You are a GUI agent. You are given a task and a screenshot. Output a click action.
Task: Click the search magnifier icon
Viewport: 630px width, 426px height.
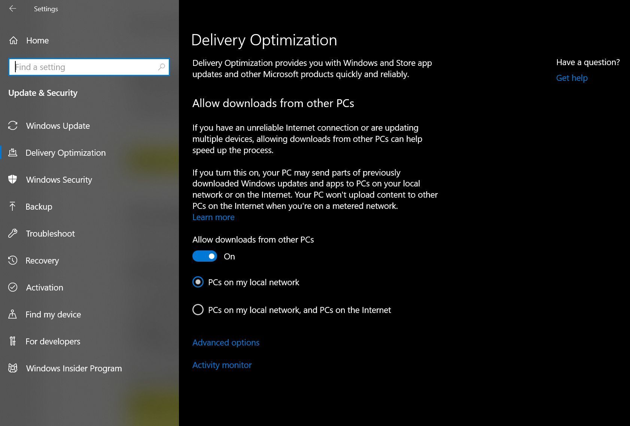tap(161, 67)
